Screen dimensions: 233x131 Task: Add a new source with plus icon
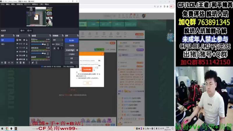tap(17, 63)
